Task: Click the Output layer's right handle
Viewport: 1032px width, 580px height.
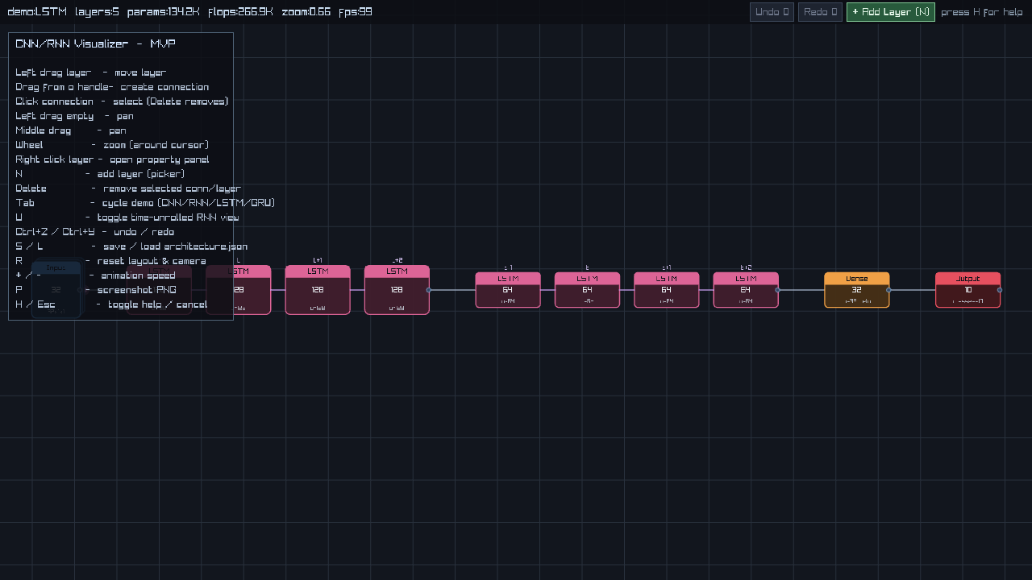Action: (x=1000, y=290)
